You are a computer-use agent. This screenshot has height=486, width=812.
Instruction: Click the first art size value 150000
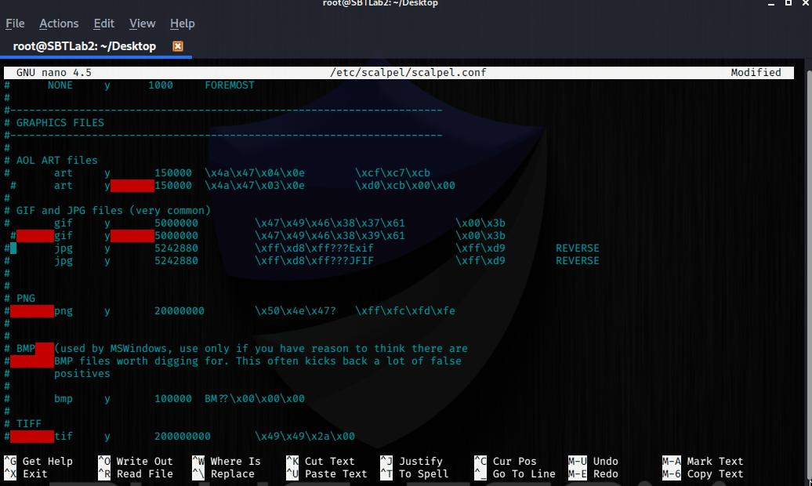(173, 172)
